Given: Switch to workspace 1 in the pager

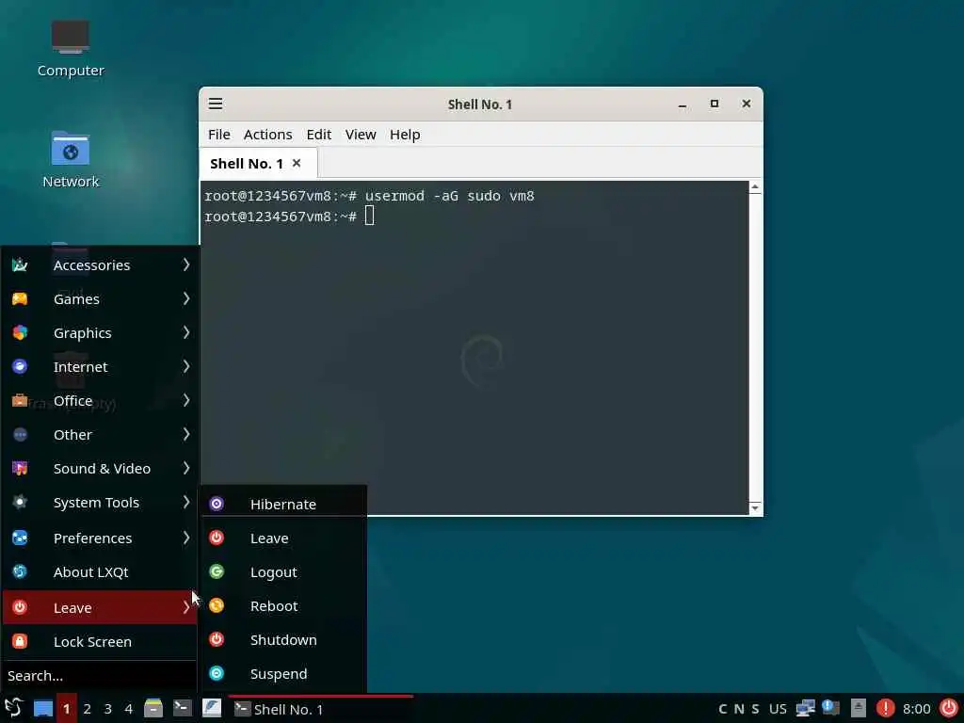Looking at the screenshot, I should coord(67,708).
